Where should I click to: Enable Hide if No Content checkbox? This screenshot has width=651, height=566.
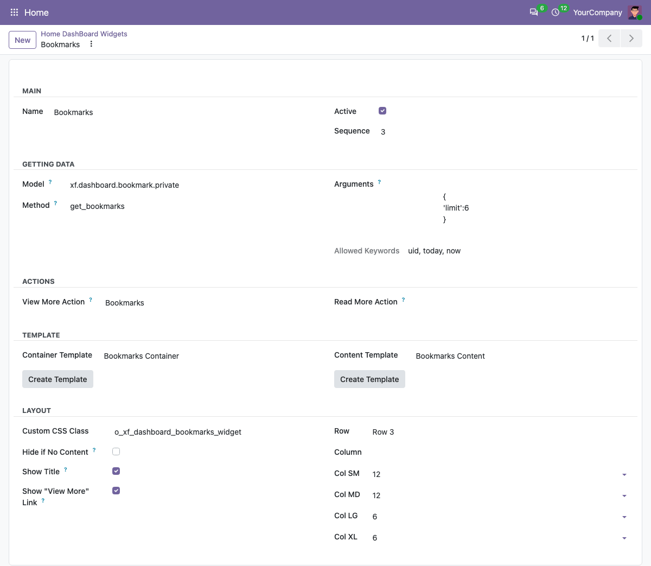[116, 451]
